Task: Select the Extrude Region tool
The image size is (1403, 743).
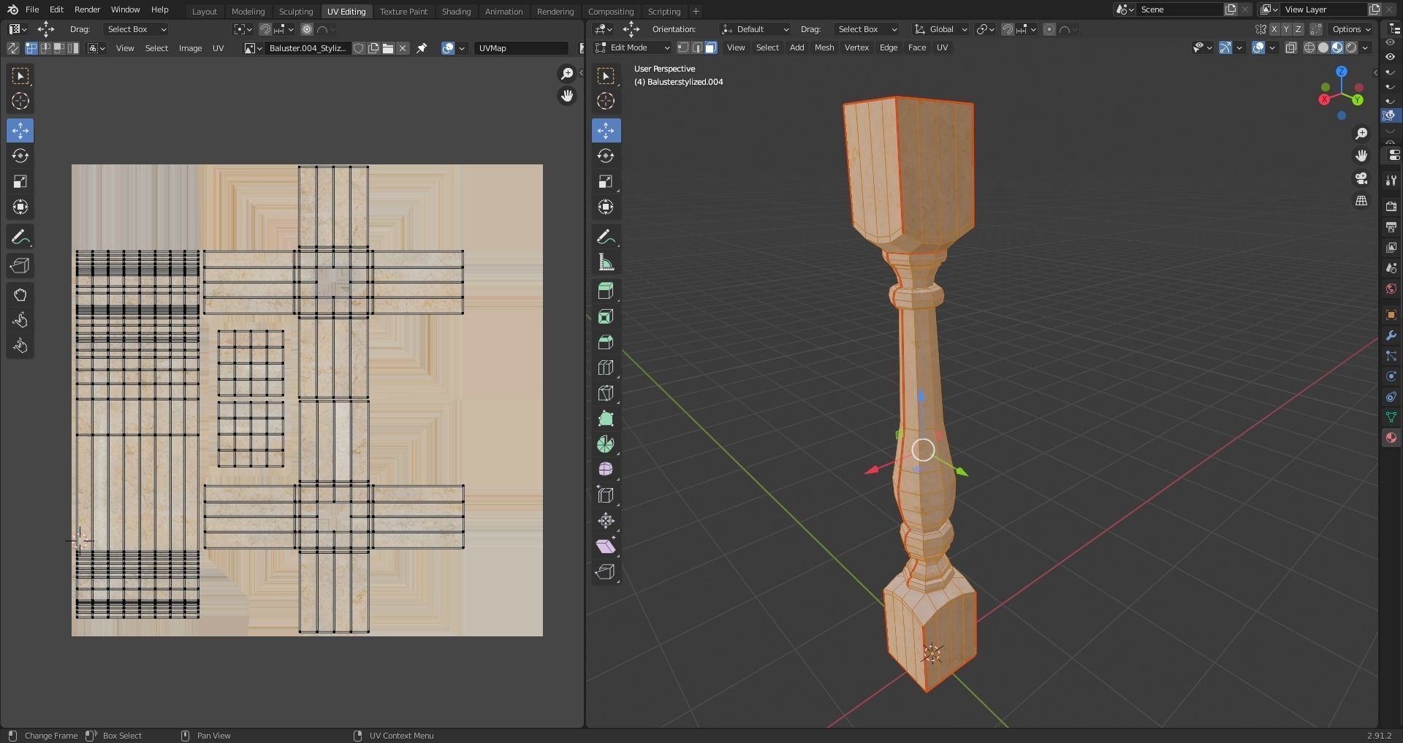Action: coord(606,291)
